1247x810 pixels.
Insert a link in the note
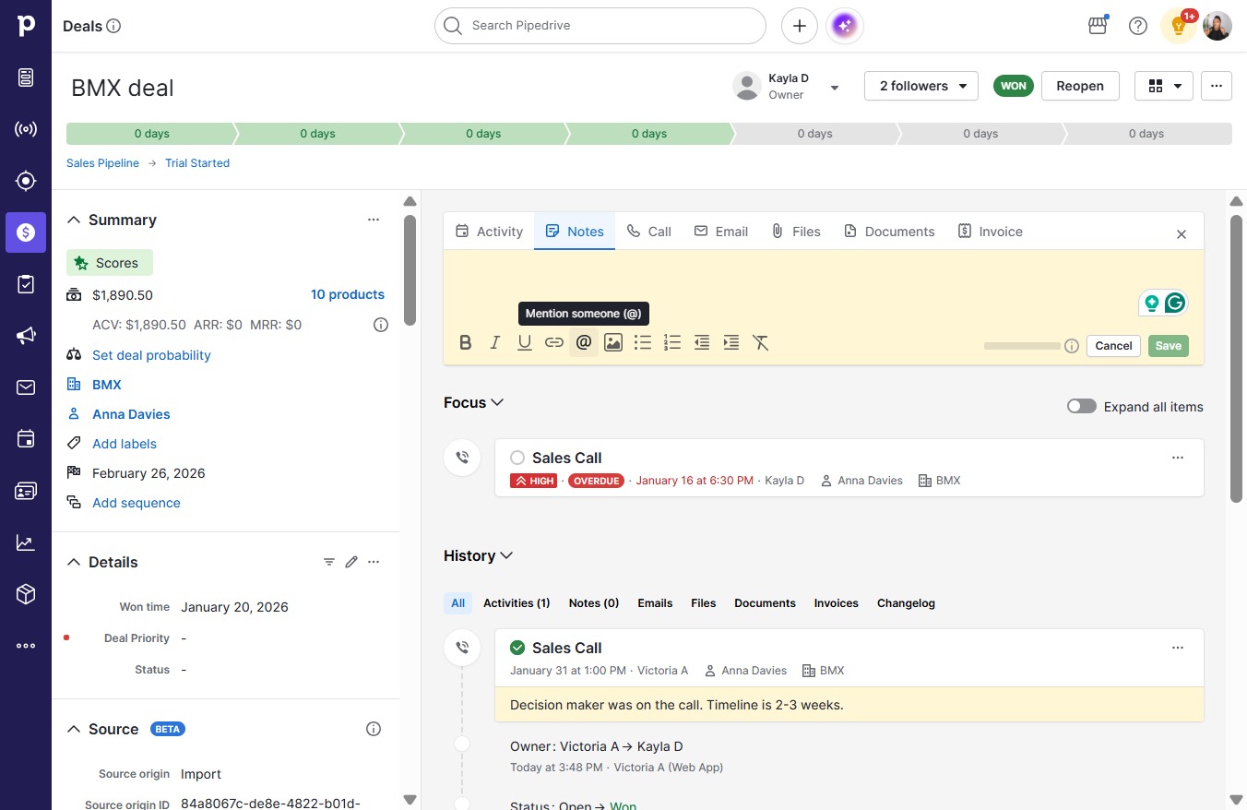(554, 343)
